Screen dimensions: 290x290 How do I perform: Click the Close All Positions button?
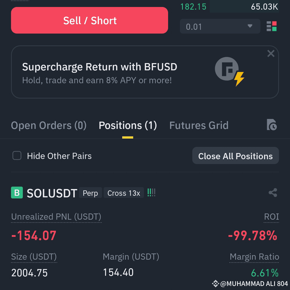coord(235,155)
